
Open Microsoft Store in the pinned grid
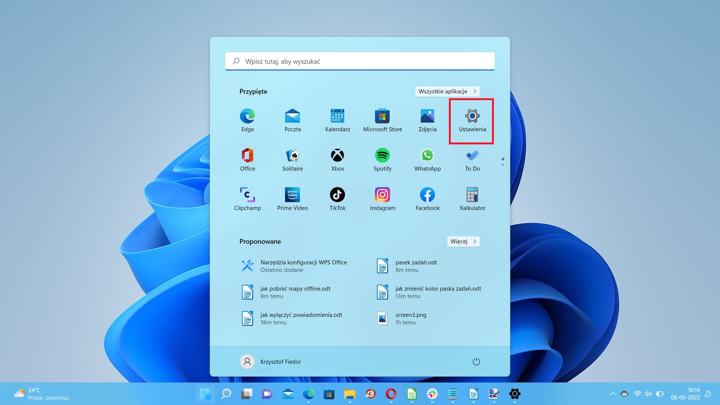coord(383,120)
